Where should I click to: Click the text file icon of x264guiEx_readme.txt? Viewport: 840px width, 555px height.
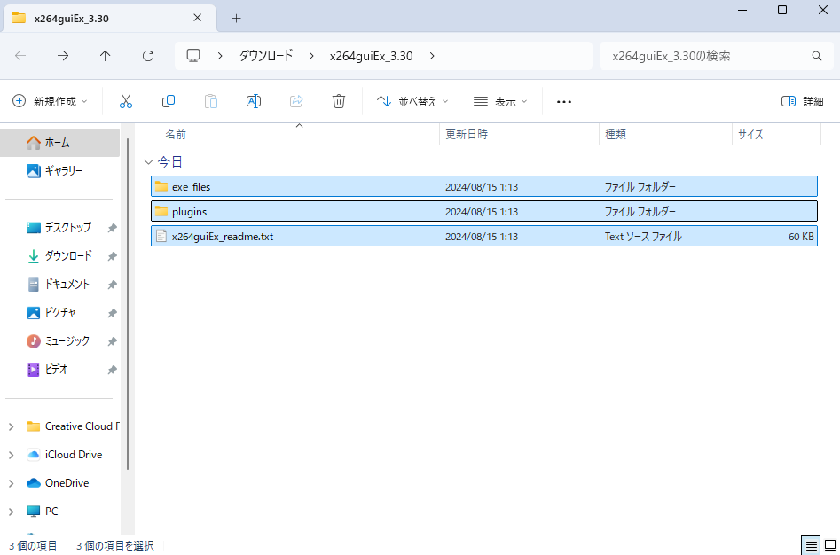coord(161,236)
